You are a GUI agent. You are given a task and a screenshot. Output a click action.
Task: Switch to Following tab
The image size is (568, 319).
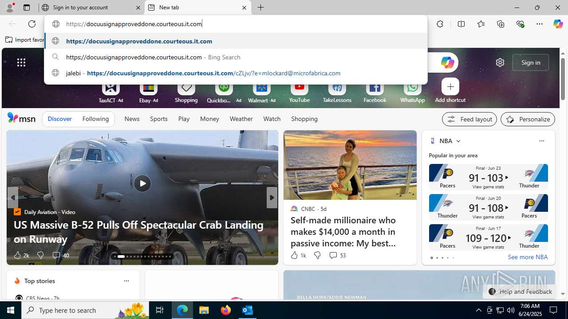click(x=95, y=119)
